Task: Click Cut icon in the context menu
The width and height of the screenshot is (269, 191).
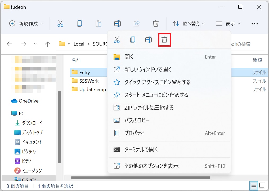Action: 117,40
